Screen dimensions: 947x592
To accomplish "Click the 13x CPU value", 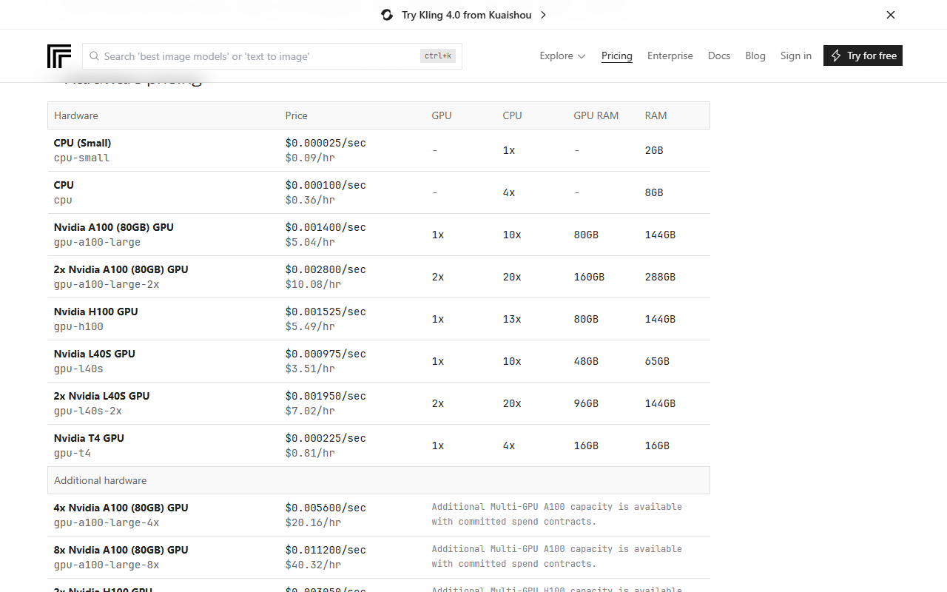I will pos(512,319).
